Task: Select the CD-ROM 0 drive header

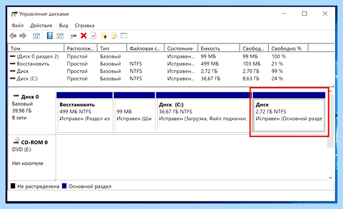Action: tap(32, 158)
